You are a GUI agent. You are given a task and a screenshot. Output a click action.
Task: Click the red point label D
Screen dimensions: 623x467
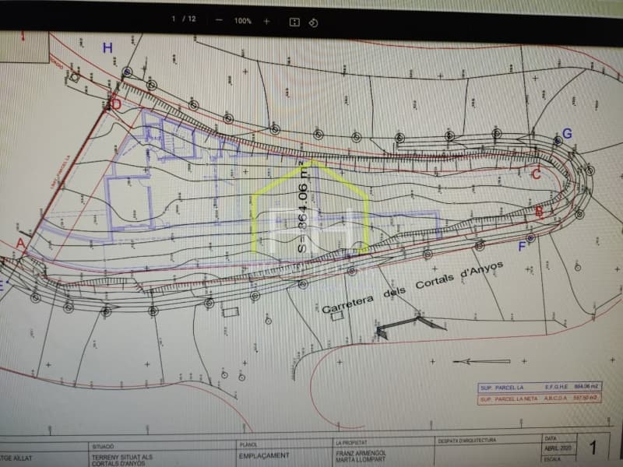[116, 104]
